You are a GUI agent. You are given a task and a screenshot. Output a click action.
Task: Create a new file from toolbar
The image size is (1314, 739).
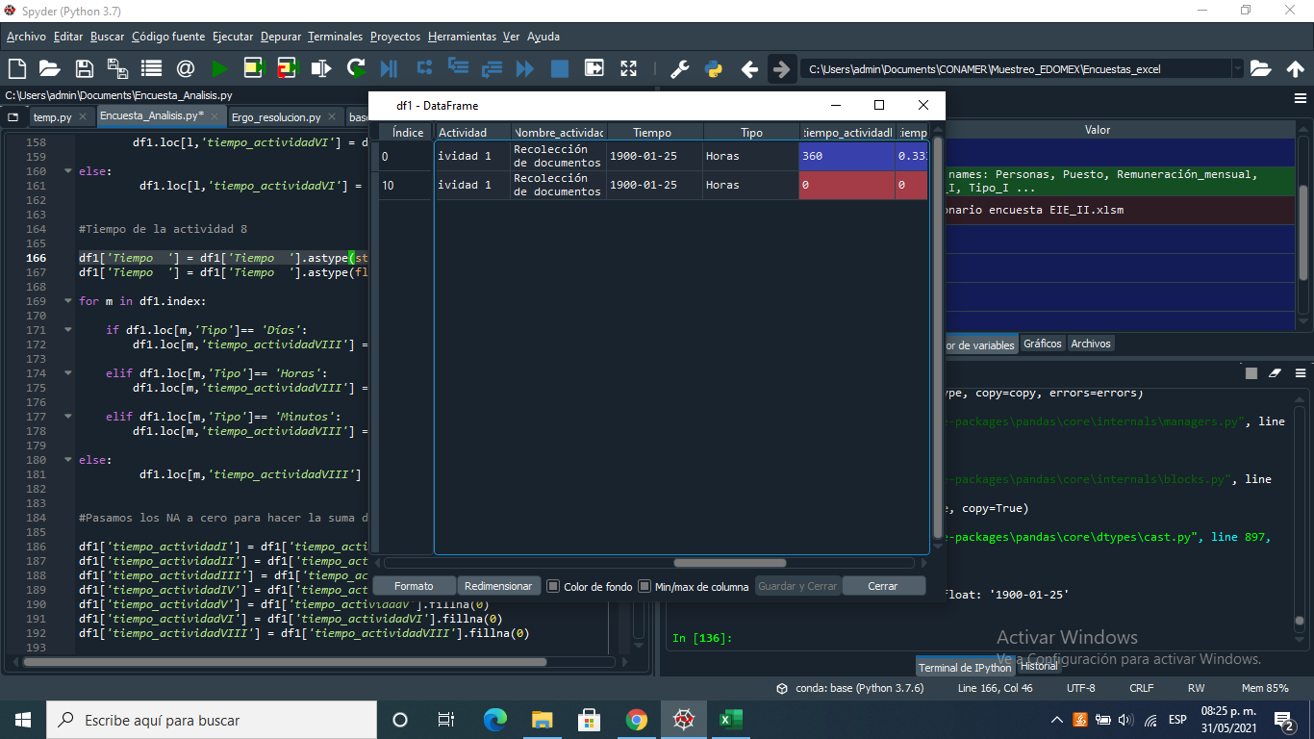point(16,68)
